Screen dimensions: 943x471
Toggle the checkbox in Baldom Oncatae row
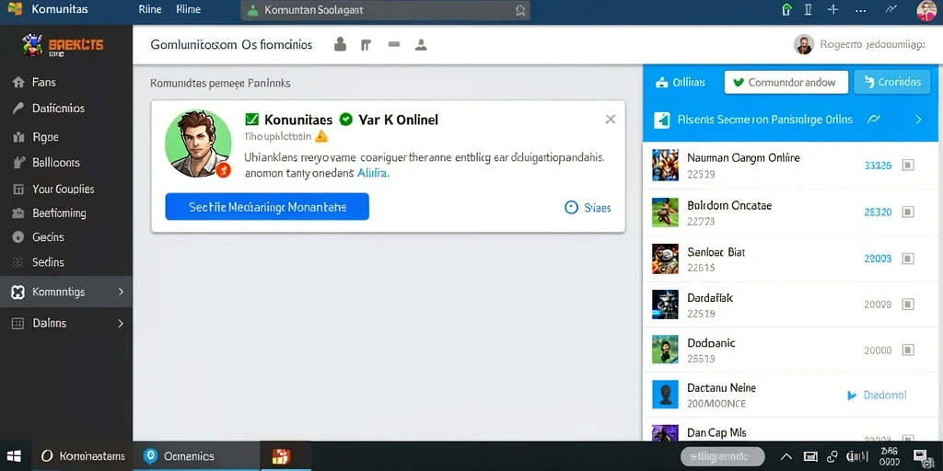[x=908, y=212]
